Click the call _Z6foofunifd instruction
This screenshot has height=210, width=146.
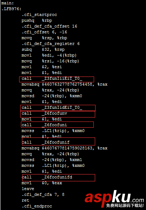tap(47, 177)
